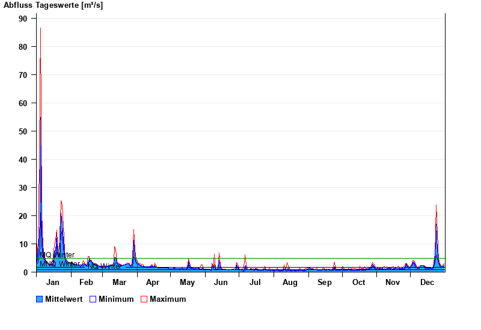Click the red-outlined Maximum legend swatch
Viewport: 481px width, 330px height.
[x=144, y=299]
